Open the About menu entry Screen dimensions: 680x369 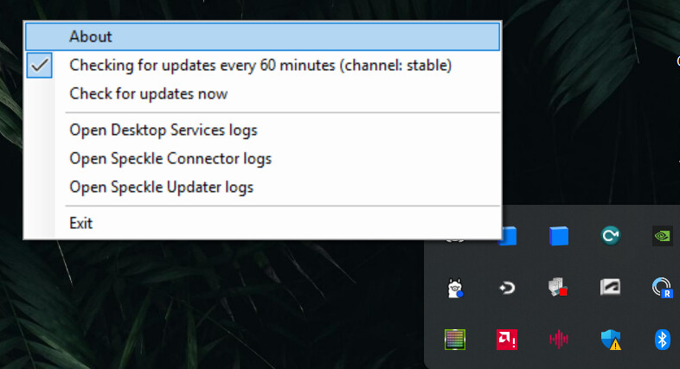(x=262, y=37)
